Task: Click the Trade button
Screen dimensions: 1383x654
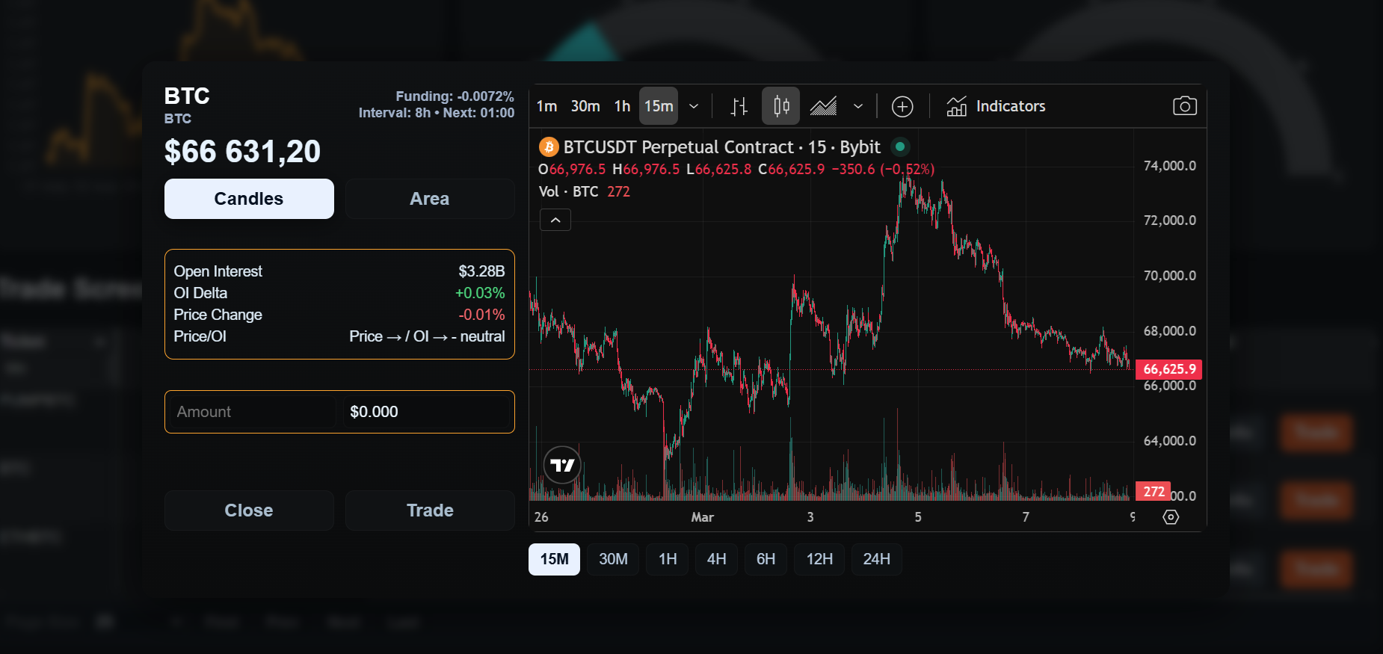Action: 430,510
